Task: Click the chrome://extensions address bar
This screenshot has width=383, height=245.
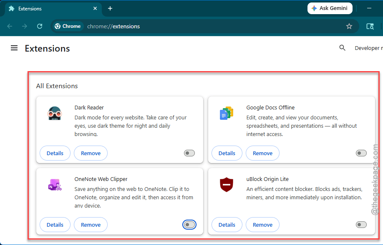Action: 205,26
